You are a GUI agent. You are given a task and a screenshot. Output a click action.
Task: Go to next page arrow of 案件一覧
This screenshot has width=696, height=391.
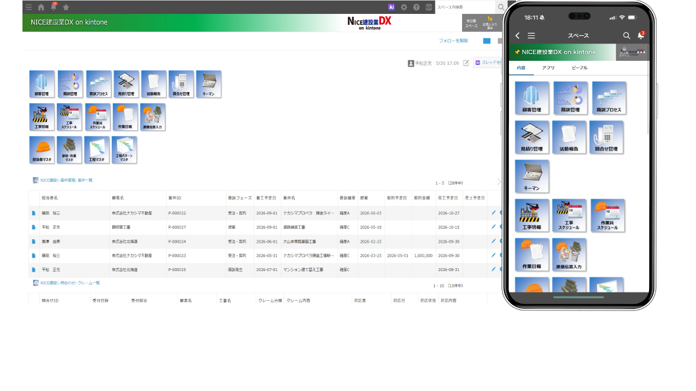click(499, 182)
